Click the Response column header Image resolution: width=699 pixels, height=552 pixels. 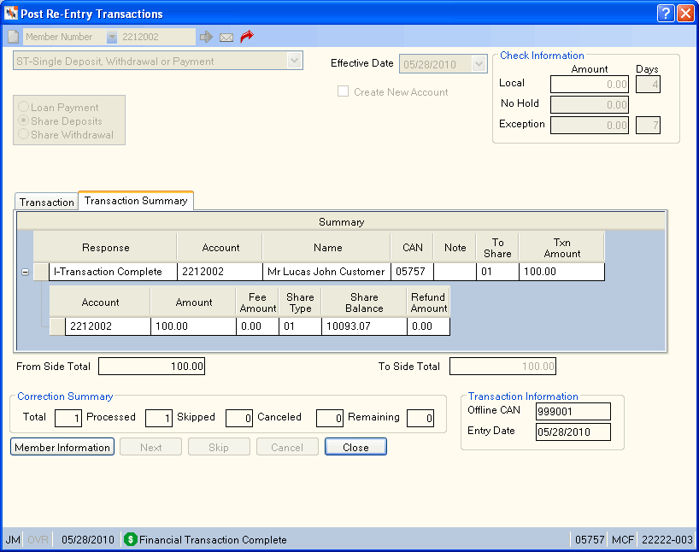(105, 247)
